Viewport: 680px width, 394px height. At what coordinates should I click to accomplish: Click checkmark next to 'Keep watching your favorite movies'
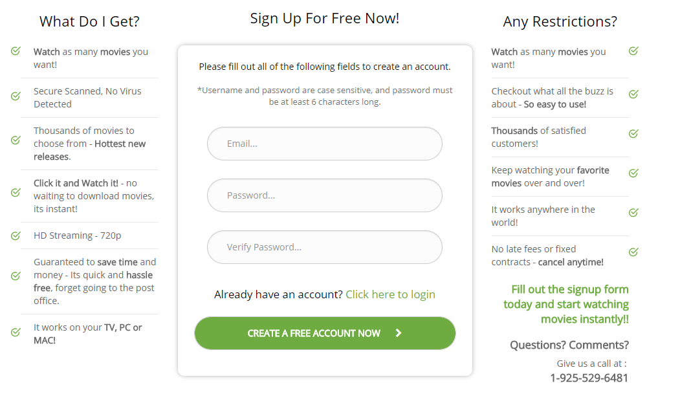(633, 173)
